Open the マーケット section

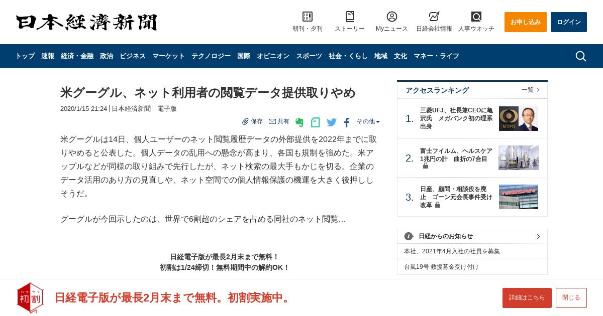[x=168, y=56]
